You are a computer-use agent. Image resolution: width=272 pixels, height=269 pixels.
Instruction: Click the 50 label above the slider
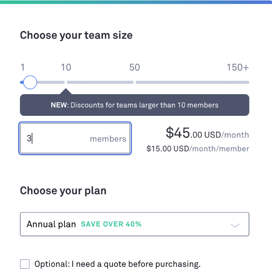point(134,67)
